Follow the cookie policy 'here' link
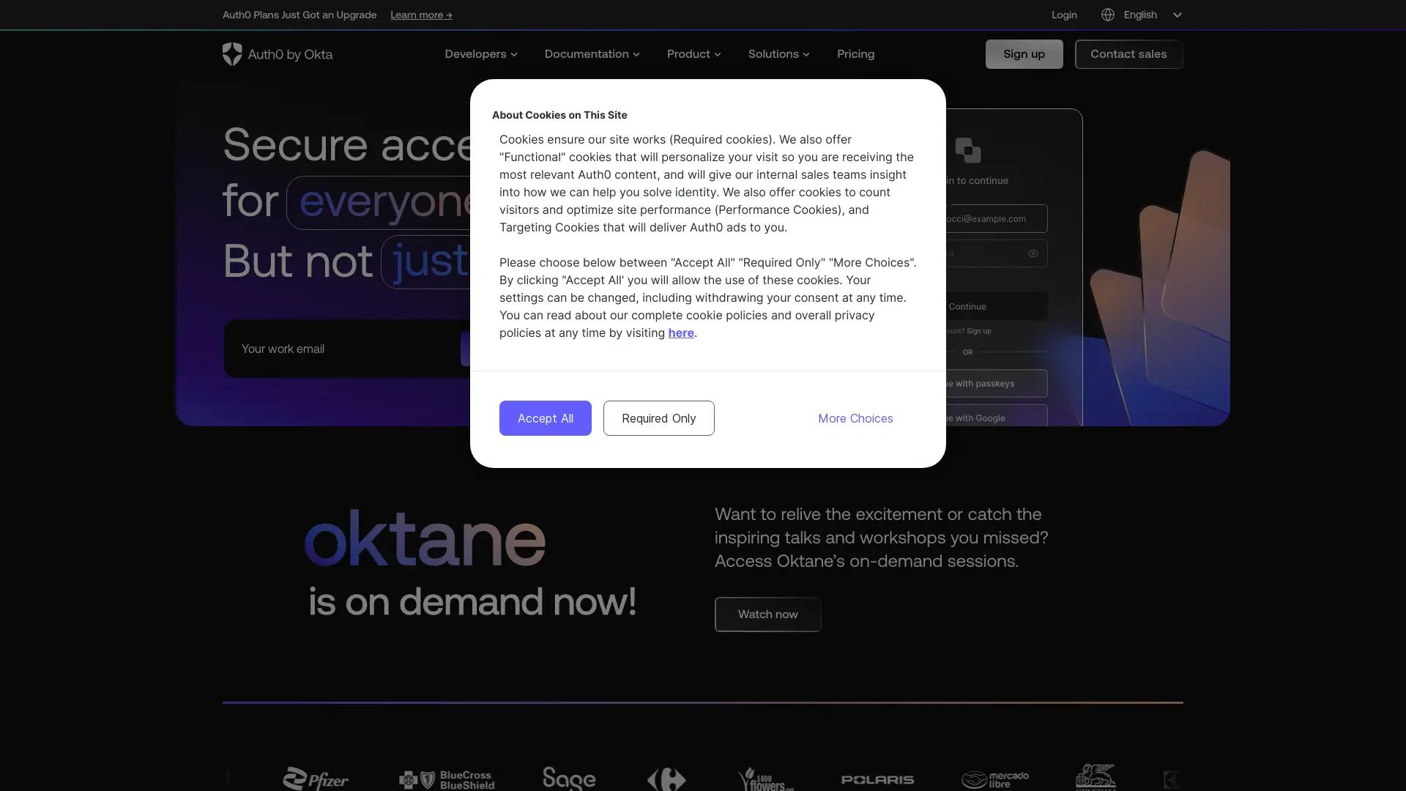Image resolution: width=1406 pixels, height=791 pixels. (680, 333)
